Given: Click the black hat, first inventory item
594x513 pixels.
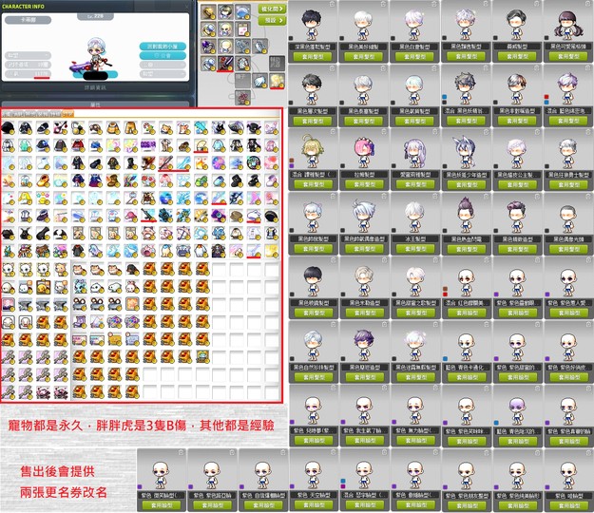Looking at the screenshot, I should 8,128.
